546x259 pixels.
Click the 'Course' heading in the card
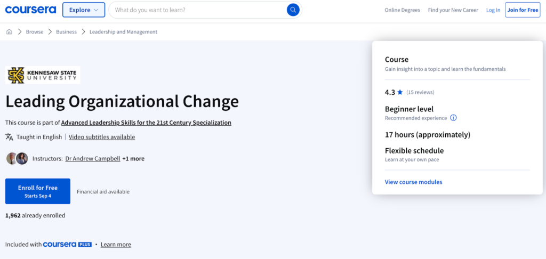tap(397, 60)
